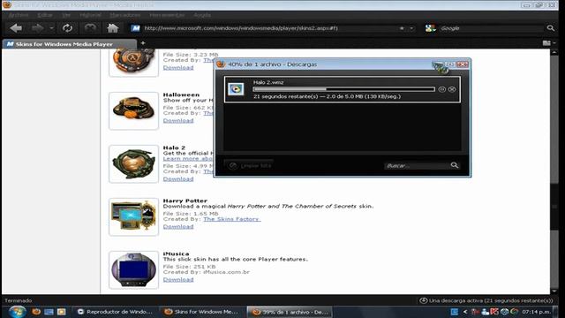Open the Marcadores menu
The image size is (565, 318).
[125, 15]
